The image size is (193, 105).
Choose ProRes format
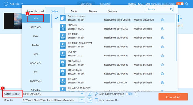click(x=36, y=45)
